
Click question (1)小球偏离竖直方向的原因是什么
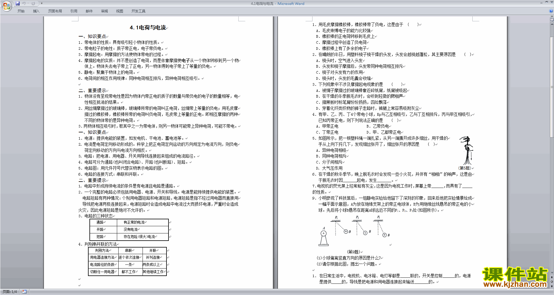349,258
